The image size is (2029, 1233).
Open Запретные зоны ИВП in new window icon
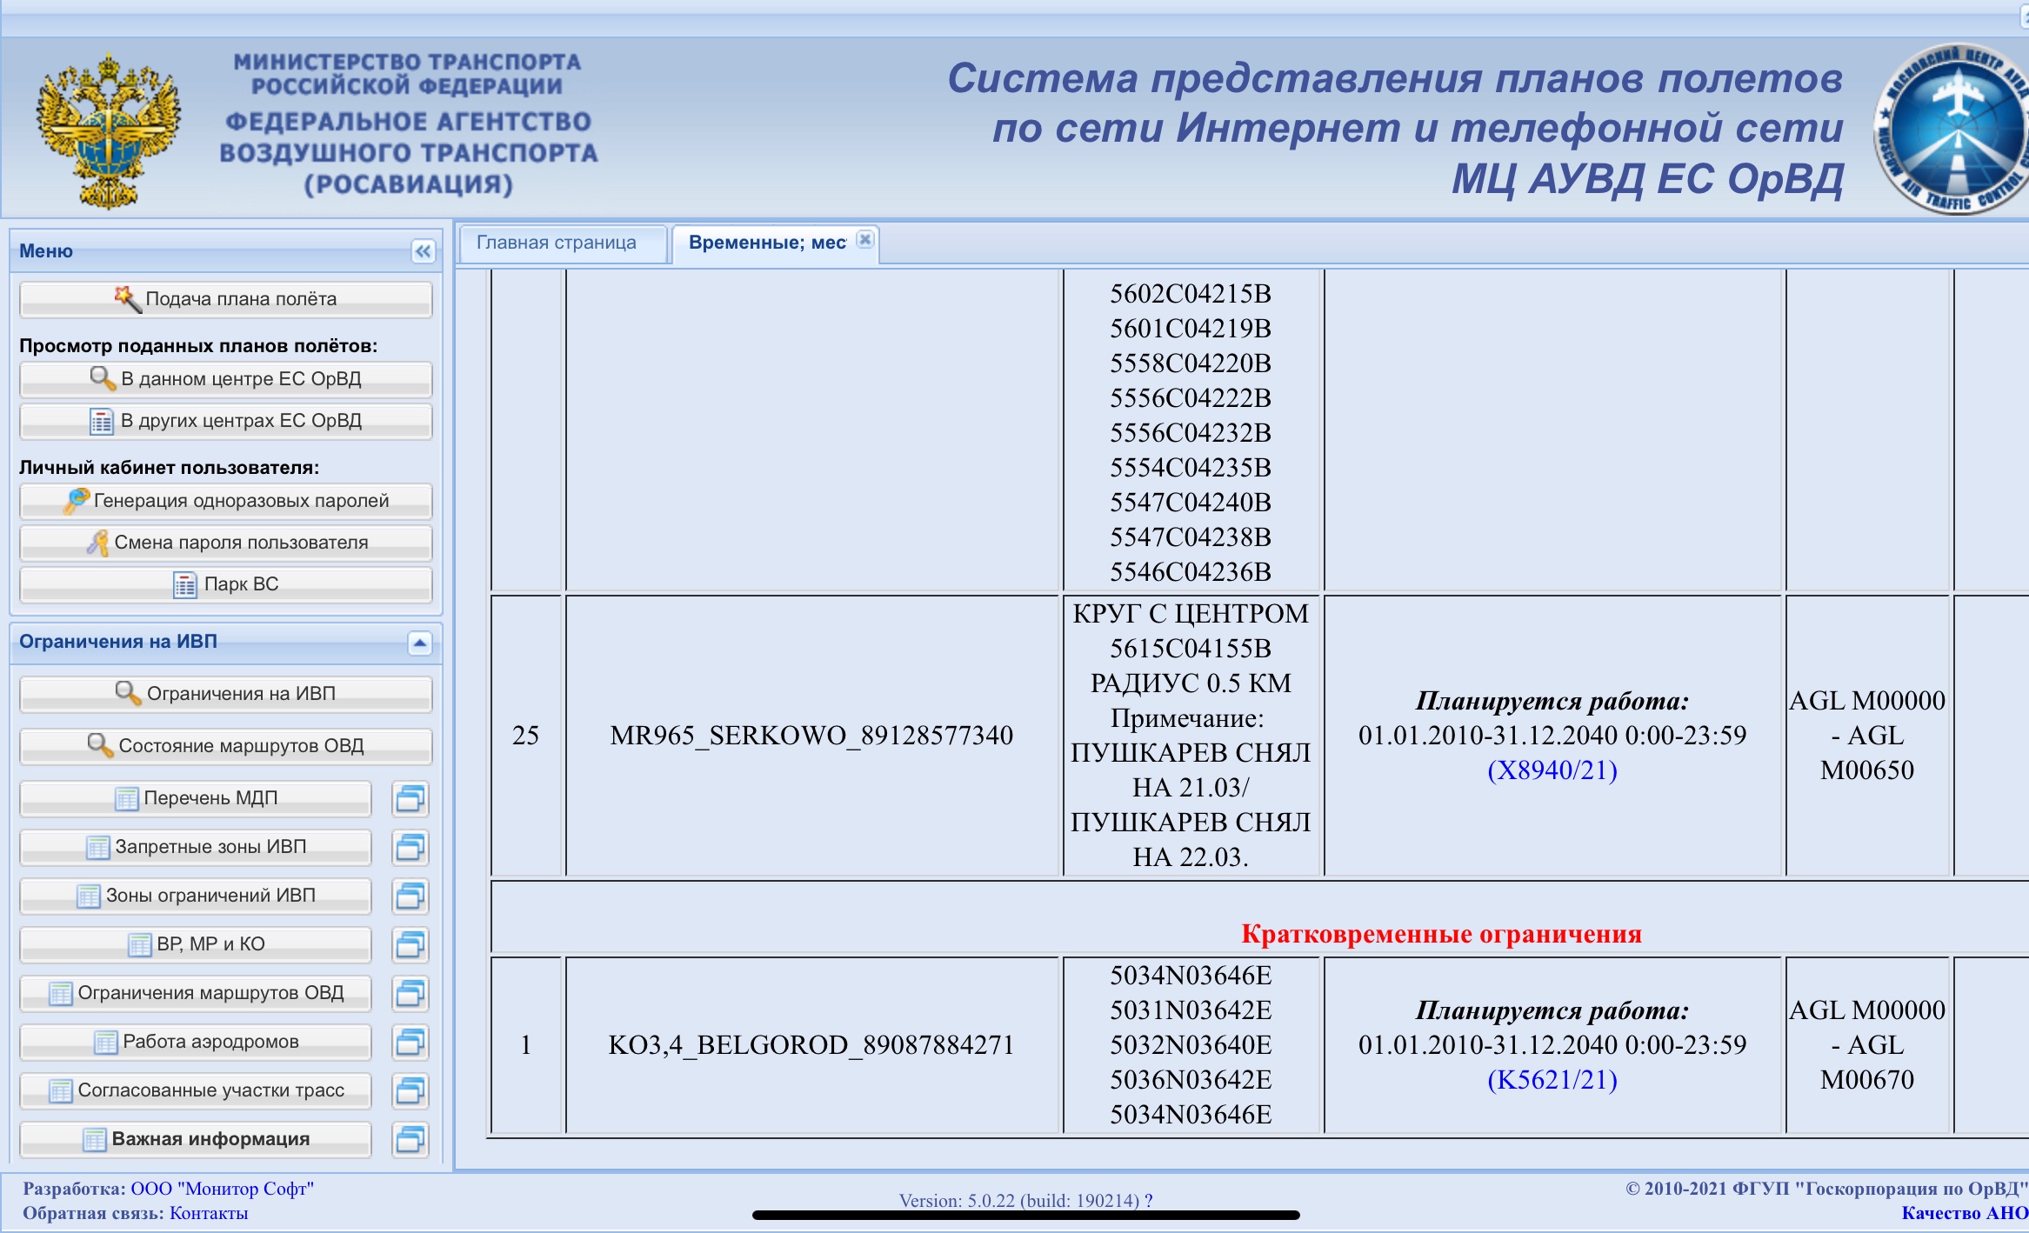pos(410,847)
